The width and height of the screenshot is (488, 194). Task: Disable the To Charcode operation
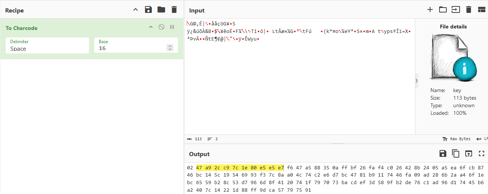tap(161, 27)
